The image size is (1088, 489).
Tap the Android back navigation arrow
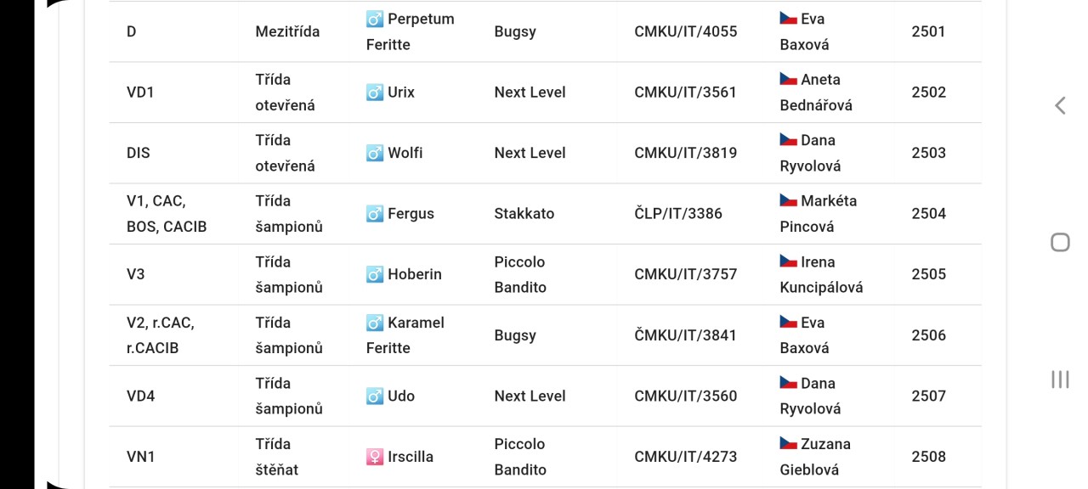(x=1060, y=105)
